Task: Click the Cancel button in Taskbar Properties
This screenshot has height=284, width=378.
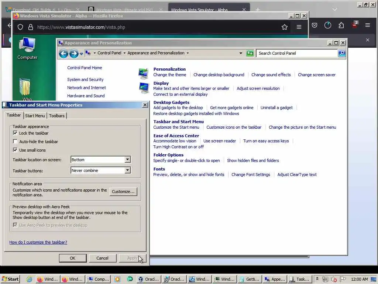Action: coord(103,258)
